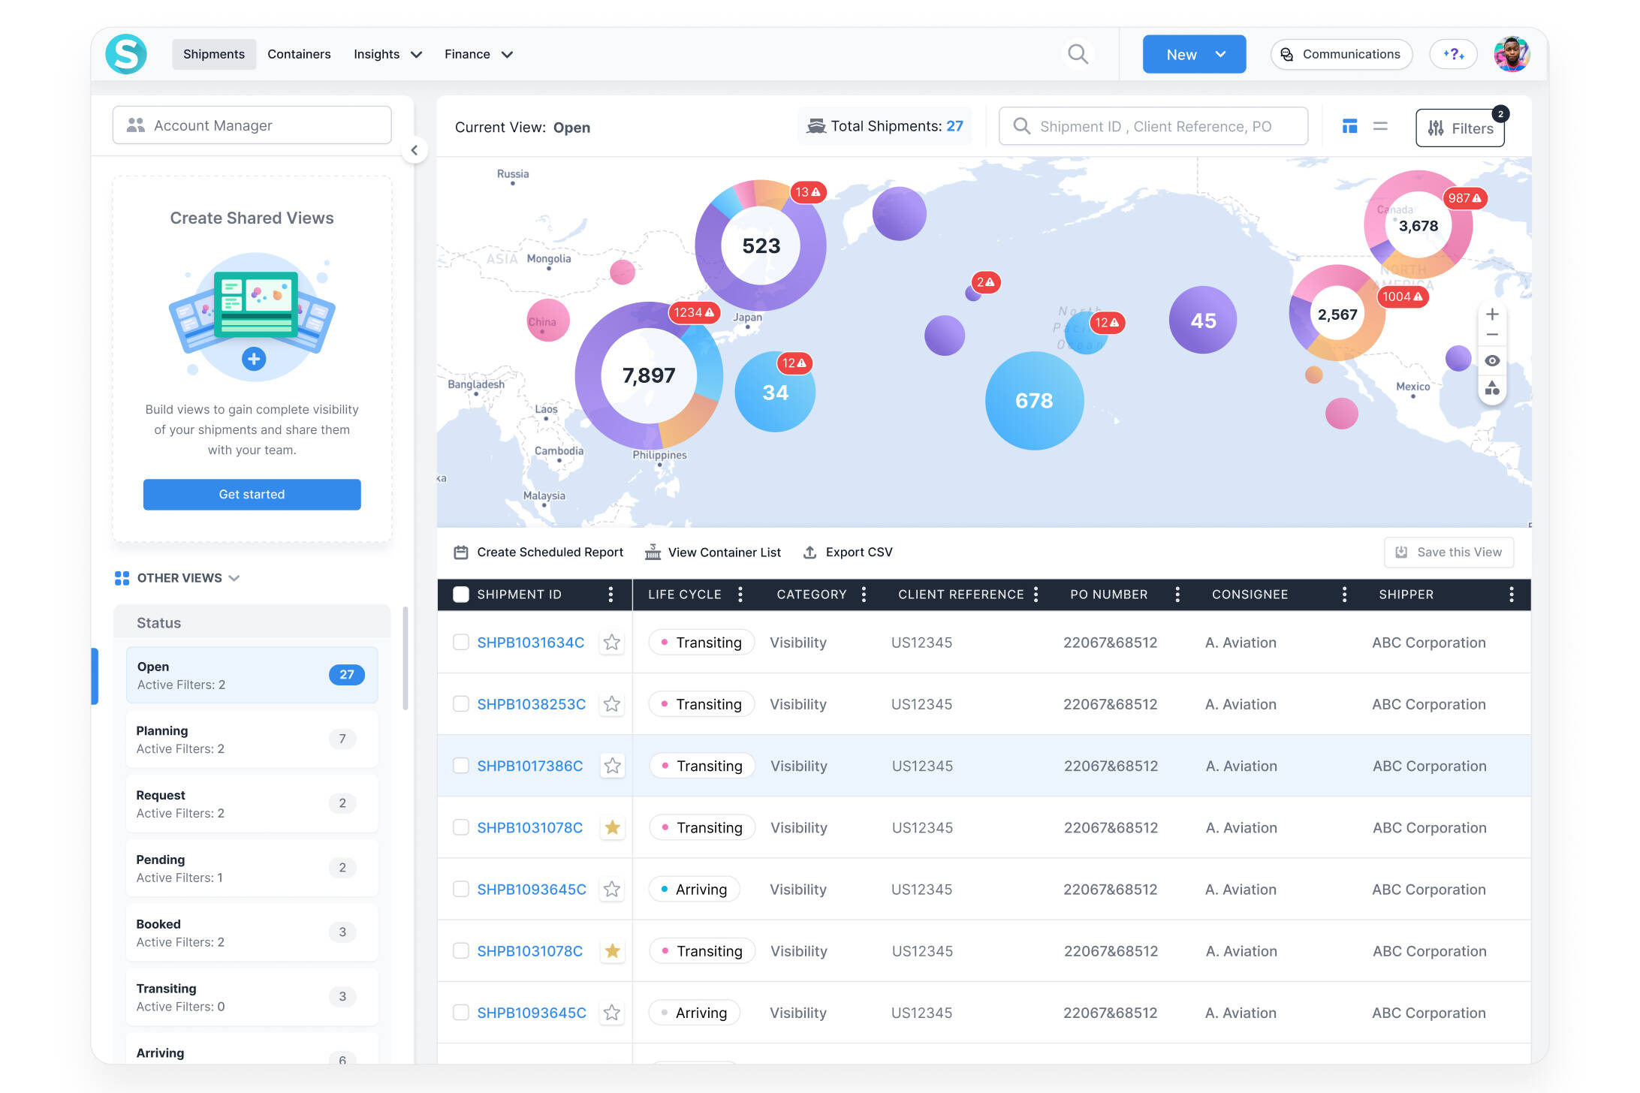Screen dimensions: 1640x1093
Task: Click the 7,897 shipment cluster
Action: pyautogui.click(x=649, y=375)
